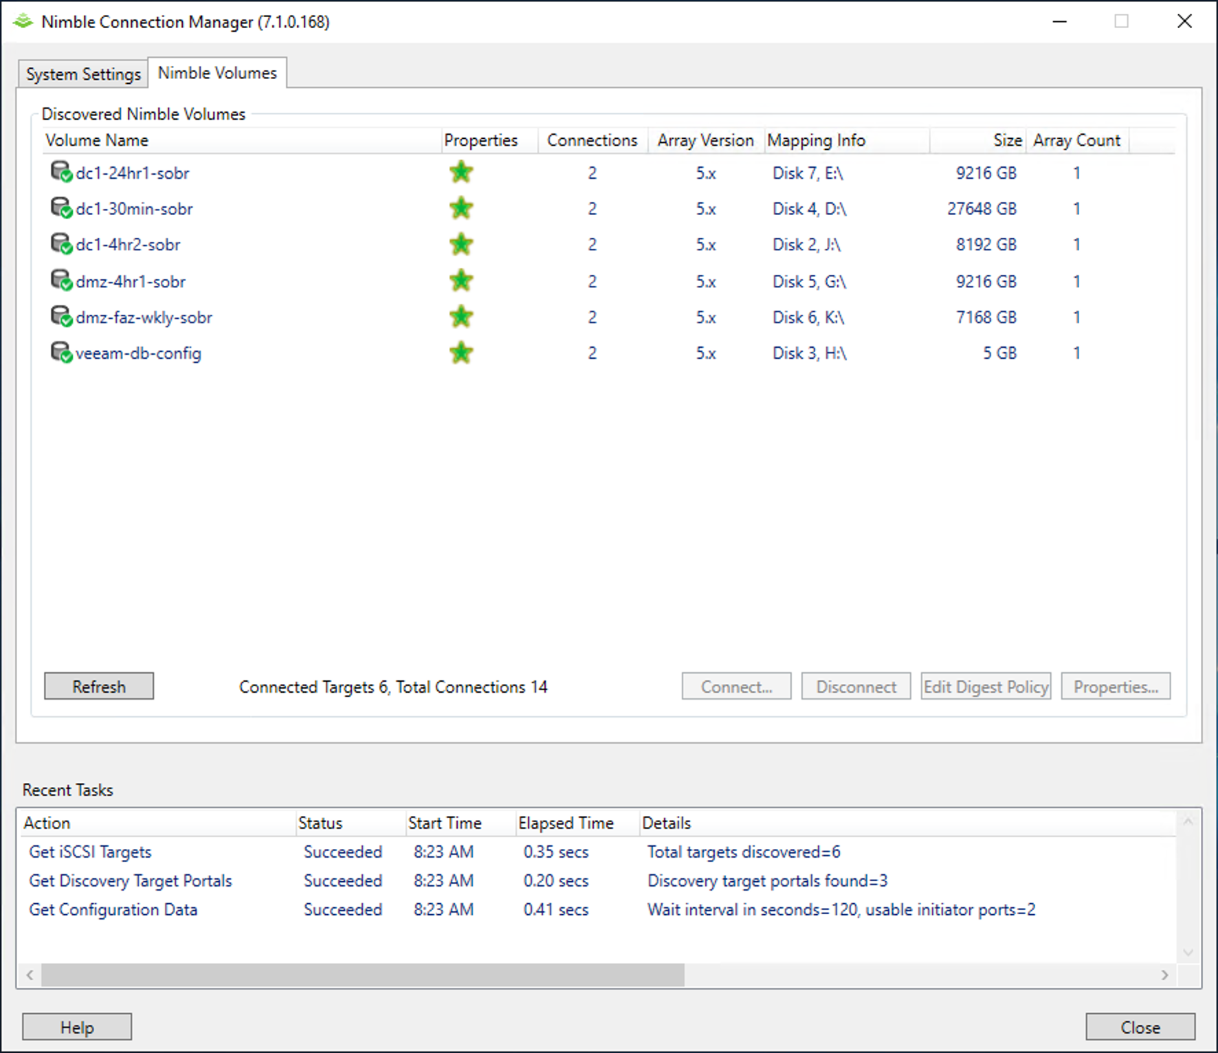Click mapping info Disk 4, D:\
The image size is (1218, 1053).
[810, 209]
